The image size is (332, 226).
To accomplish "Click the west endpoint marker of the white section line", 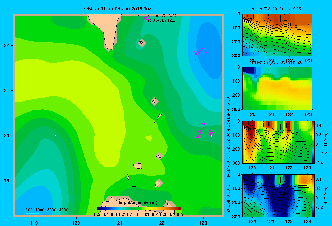I will click(55, 136).
